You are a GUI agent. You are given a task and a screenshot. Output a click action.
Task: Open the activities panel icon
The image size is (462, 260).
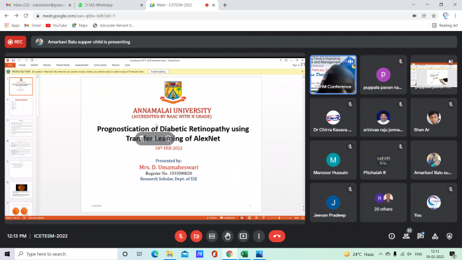pyautogui.click(x=435, y=236)
